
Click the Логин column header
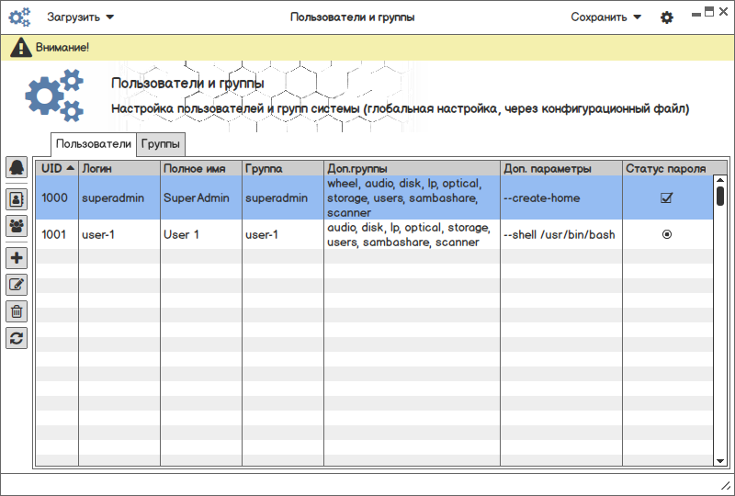pos(119,168)
